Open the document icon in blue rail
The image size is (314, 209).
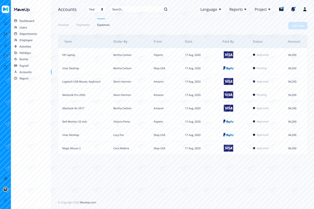[5, 67]
